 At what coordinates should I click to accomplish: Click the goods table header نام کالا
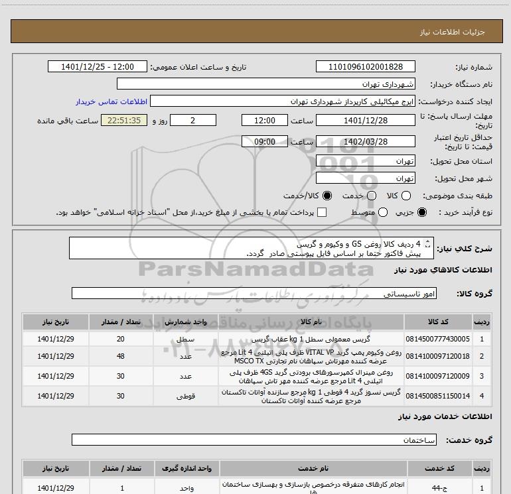[x=311, y=322]
